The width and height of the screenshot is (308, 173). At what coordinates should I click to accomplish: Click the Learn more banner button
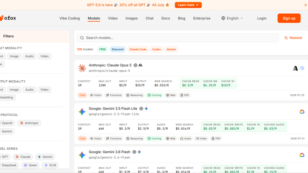(x=188, y=5)
